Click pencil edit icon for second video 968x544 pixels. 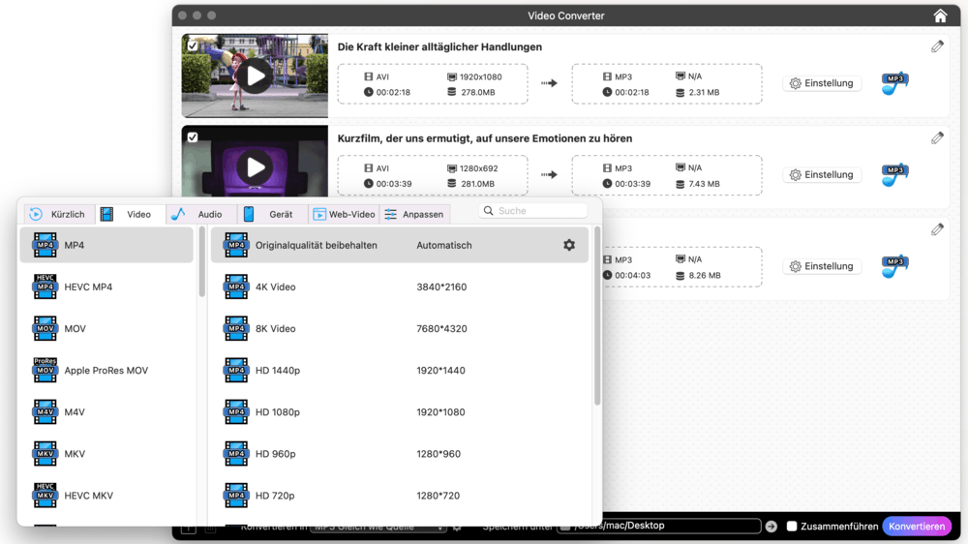point(937,138)
